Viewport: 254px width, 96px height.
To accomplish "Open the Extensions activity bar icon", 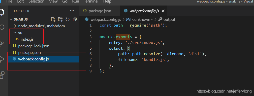I will click(2, 75).
